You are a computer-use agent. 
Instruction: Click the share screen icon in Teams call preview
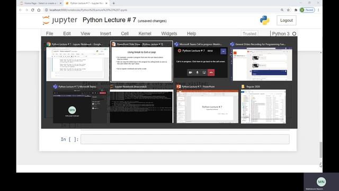(204, 73)
